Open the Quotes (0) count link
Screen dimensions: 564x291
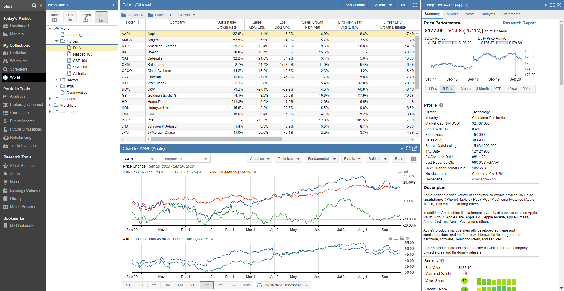tap(81, 35)
